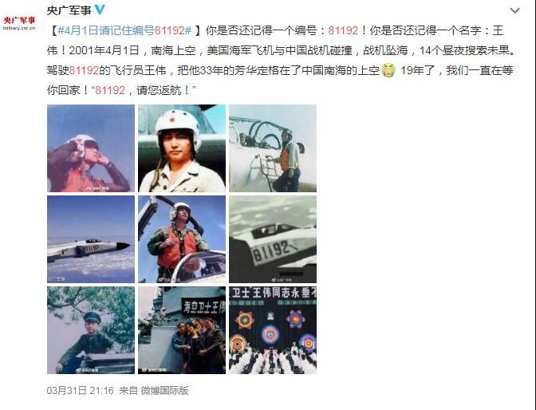Viewport: 536px width, 410px height.
Task: Open the 央广军事 account name link
Action: tap(69, 10)
